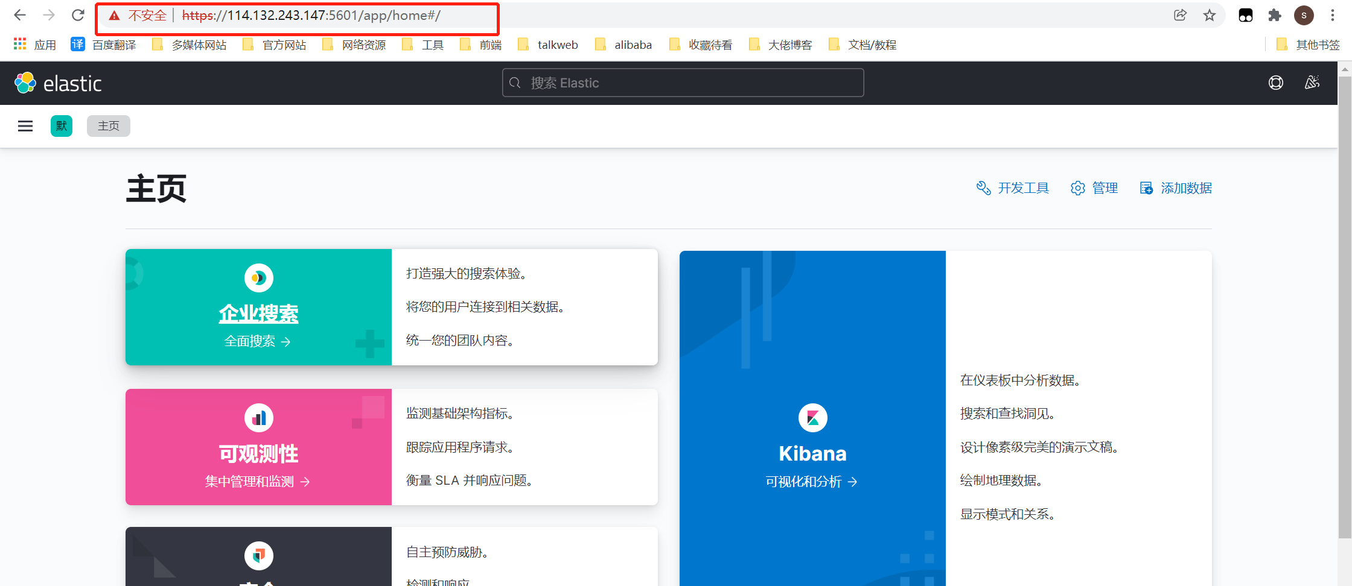
Task: Open 添加数据 add data link
Action: (x=1175, y=188)
